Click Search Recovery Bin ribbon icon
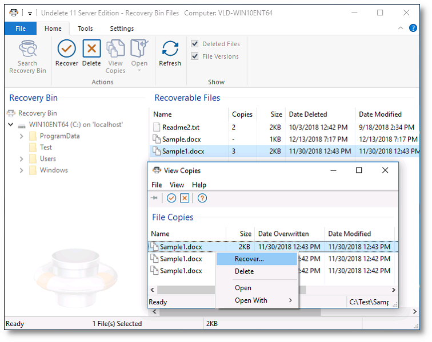The width and height of the screenshot is (432, 342). coord(27,48)
